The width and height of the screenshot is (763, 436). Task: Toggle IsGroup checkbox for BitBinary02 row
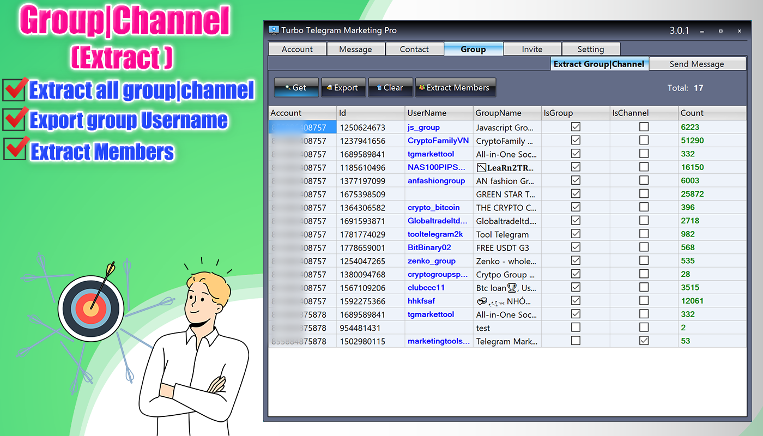[x=576, y=247]
